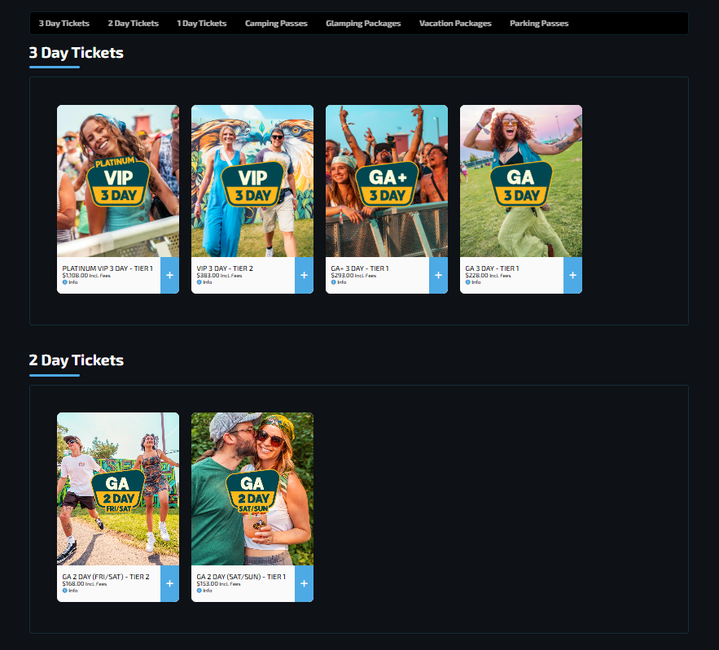Viewport: 719px width, 650px height.
Task: Click the $228.00 Incl. Fees price
Action: 488,276
